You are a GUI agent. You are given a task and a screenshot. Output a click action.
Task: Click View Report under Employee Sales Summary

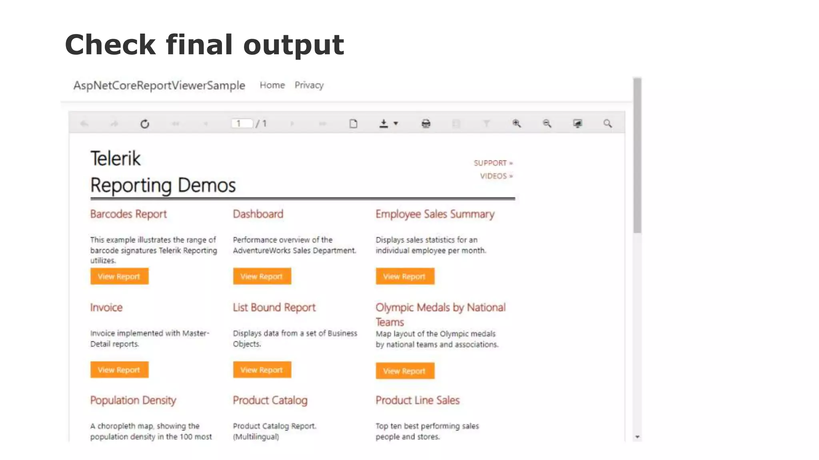[405, 276]
